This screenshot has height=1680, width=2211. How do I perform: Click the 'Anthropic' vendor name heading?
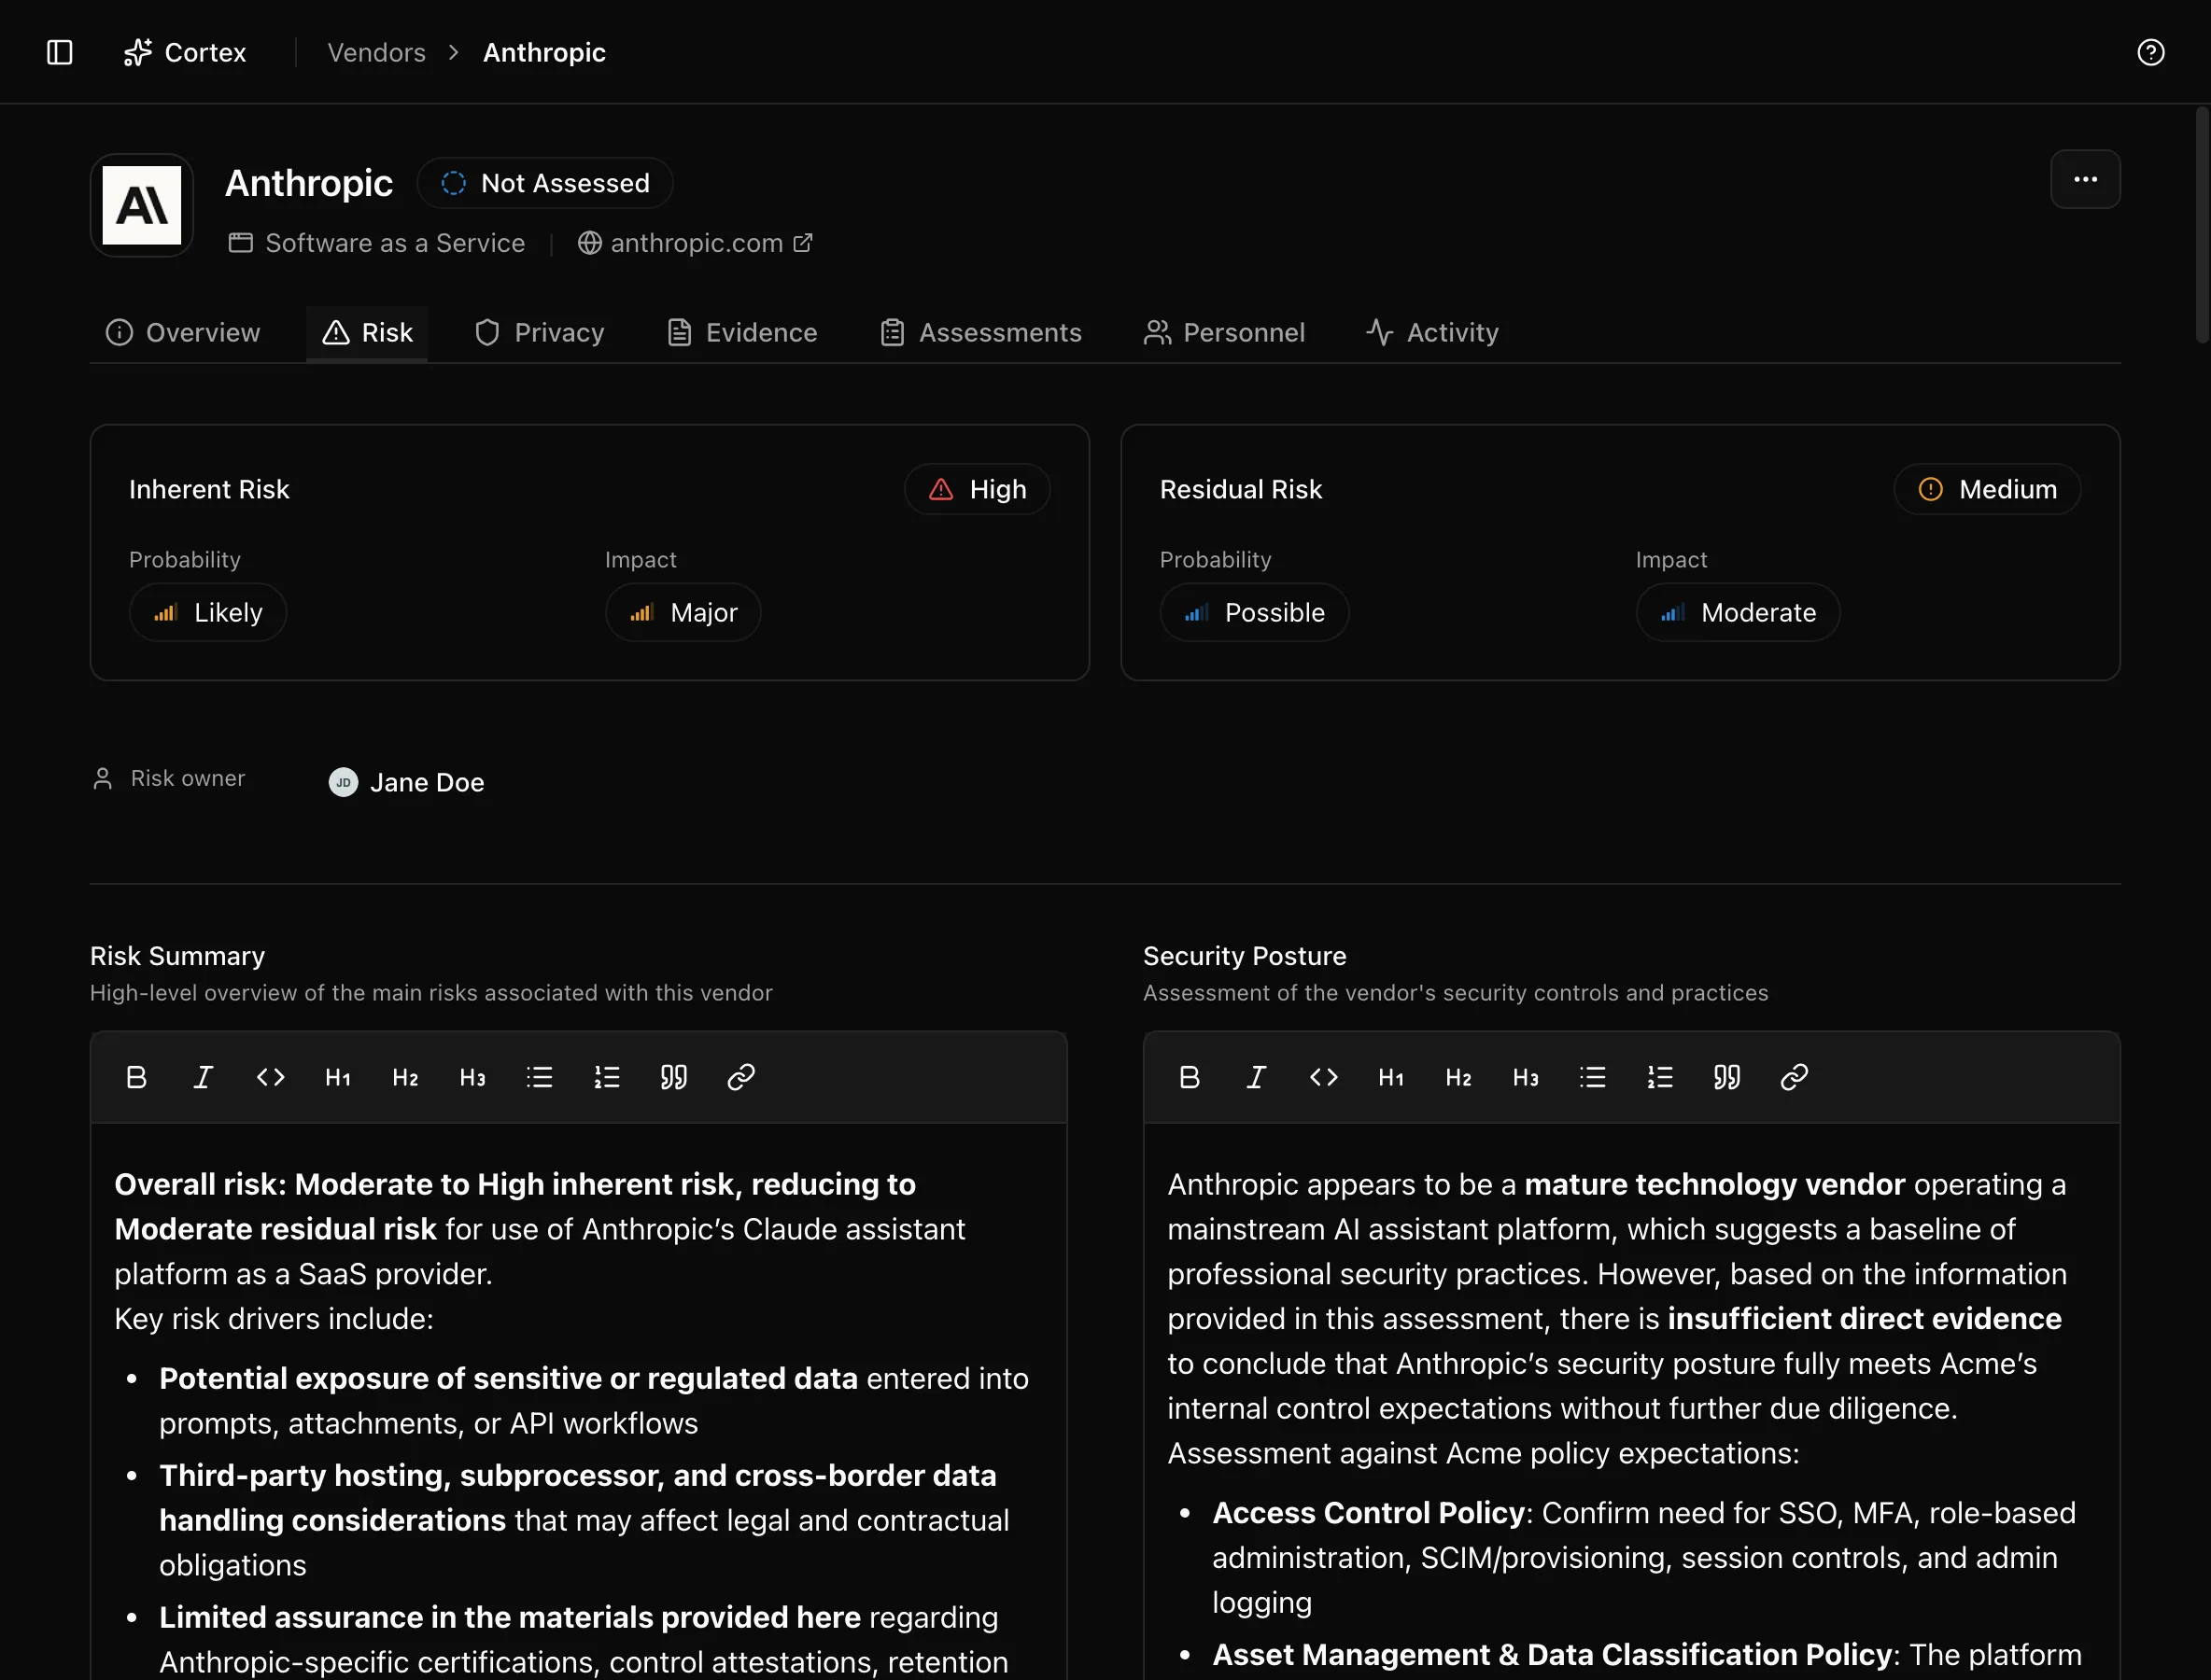[309, 183]
